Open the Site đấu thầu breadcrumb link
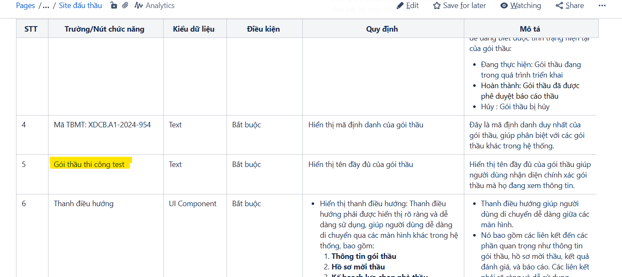The height and width of the screenshot is (277, 622). (x=80, y=5)
